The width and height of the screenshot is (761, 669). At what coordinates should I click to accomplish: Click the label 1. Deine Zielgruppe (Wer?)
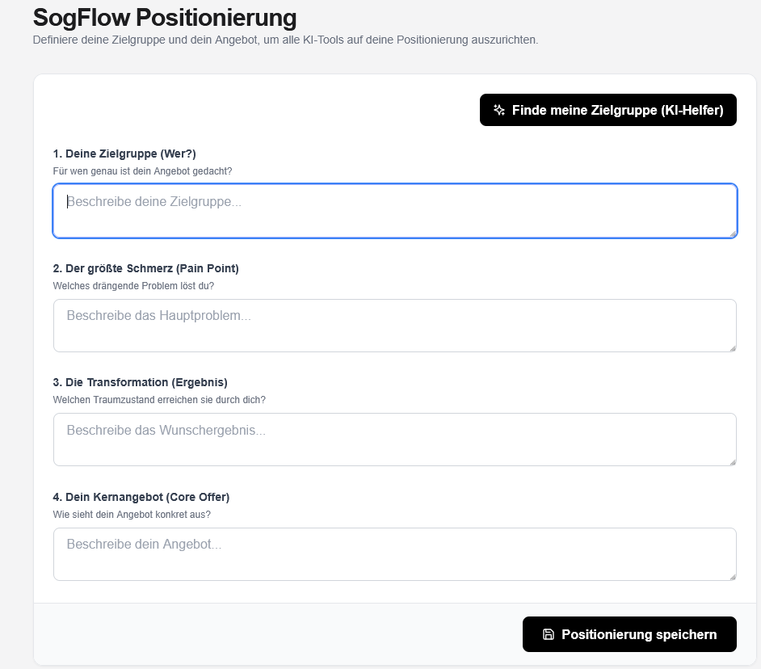click(124, 154)
